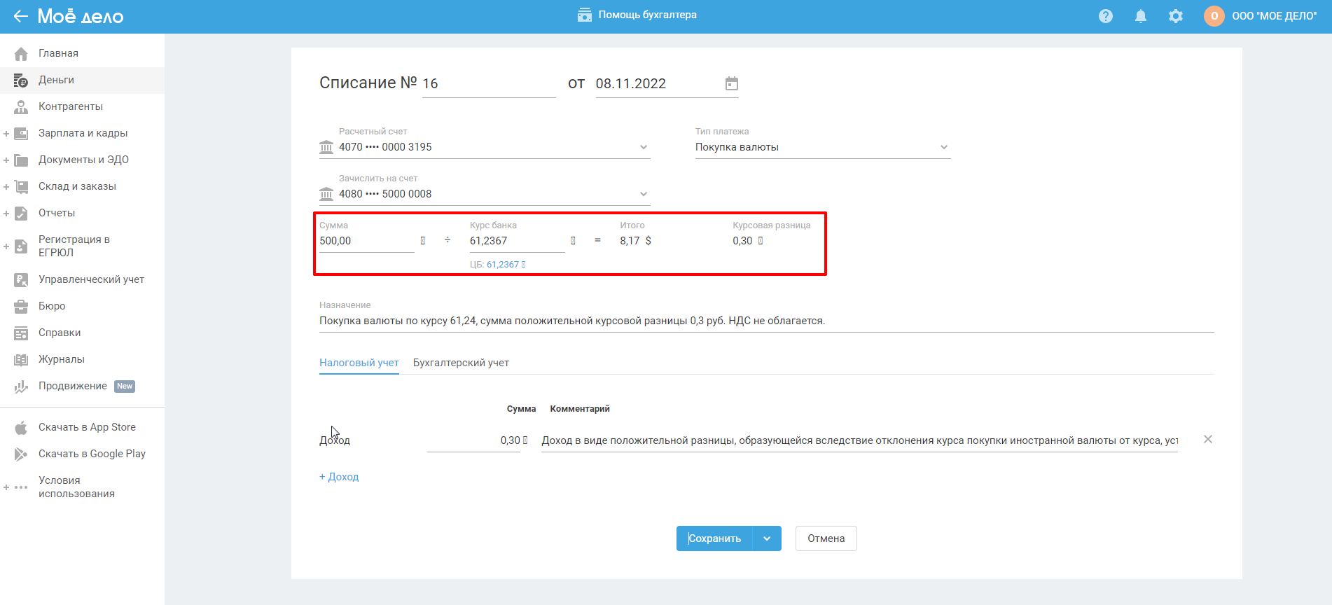This screenshot has width=1332, height=605.
Task: Click the Журналы sidebar icon
Action: [x=21, y=359]
